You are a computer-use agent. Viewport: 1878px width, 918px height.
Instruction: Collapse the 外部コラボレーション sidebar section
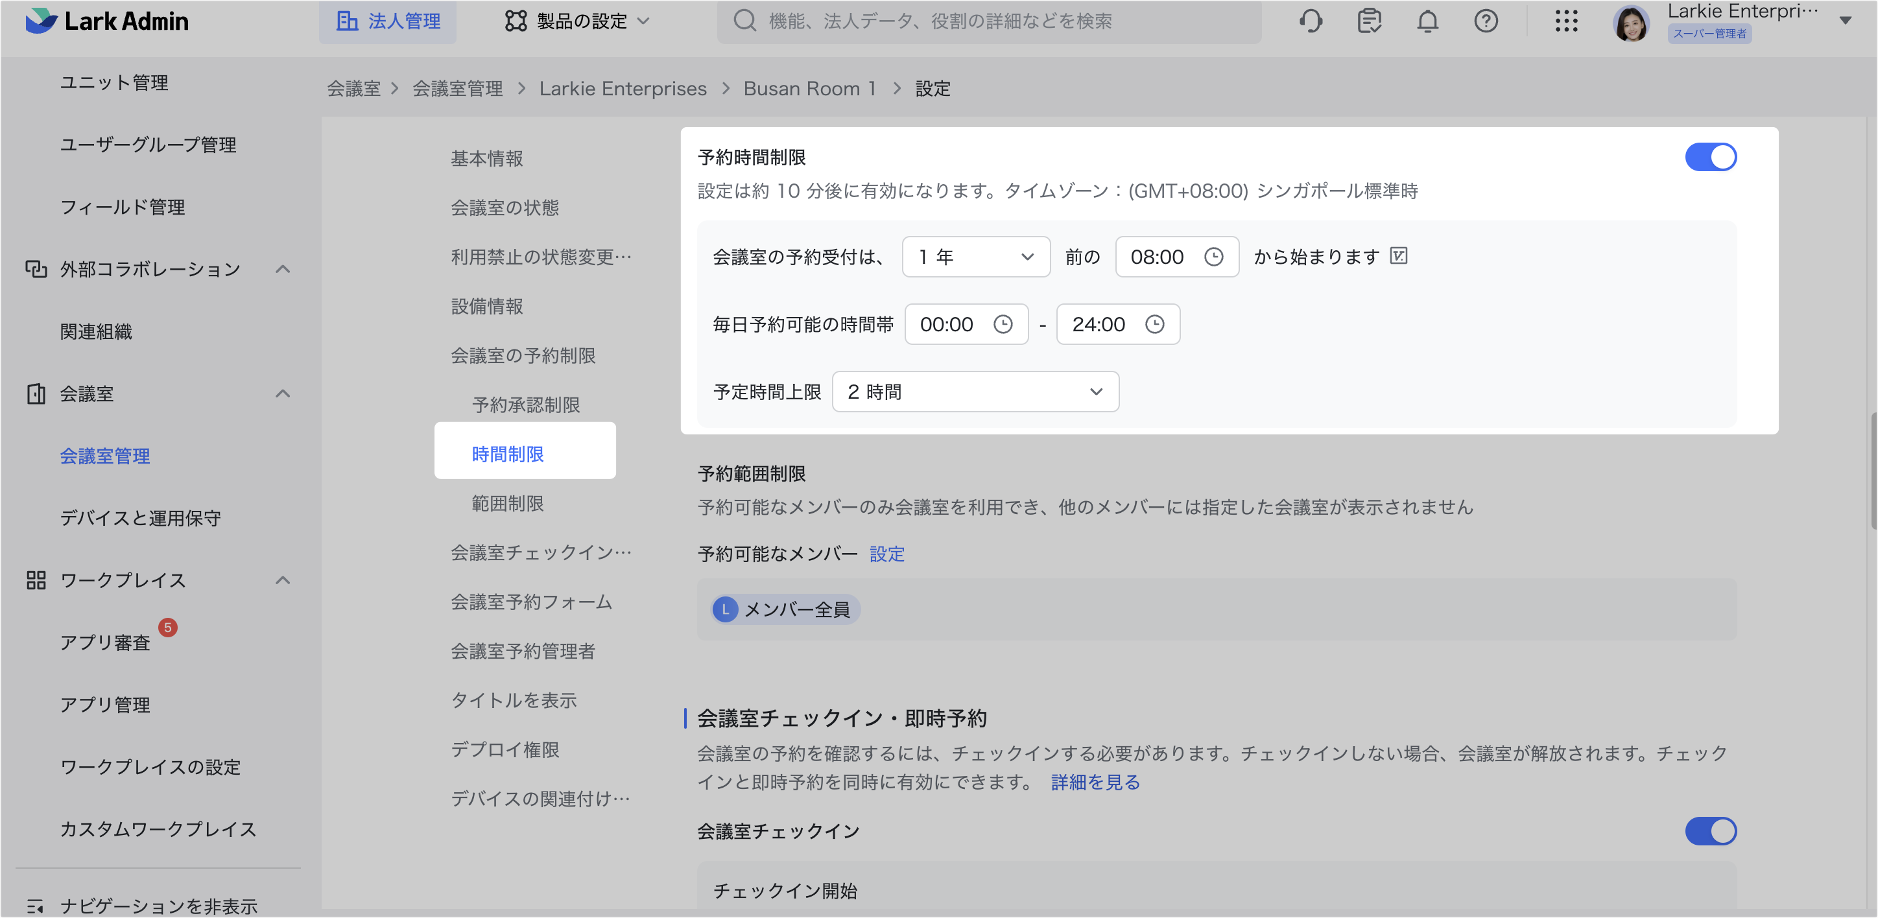coord(283,270)
